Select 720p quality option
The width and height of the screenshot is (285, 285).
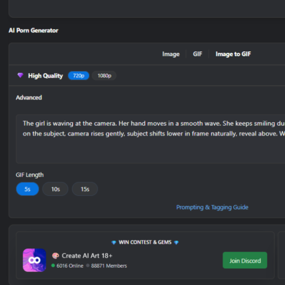tap(78, 76)
